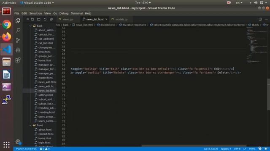Open the system menu arrow in top bar
Viewport: 270px width, 151px height.
point(266,3)
